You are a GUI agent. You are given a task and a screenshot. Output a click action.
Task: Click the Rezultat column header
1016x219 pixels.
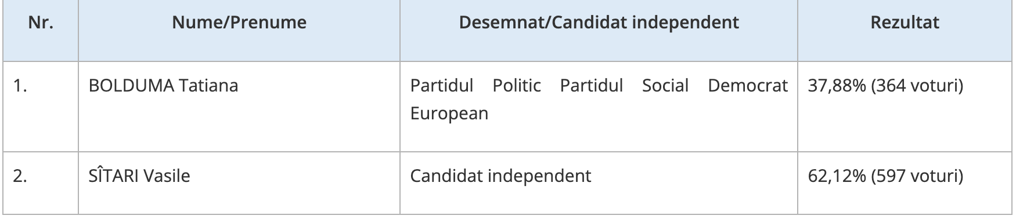coord(905,23)
